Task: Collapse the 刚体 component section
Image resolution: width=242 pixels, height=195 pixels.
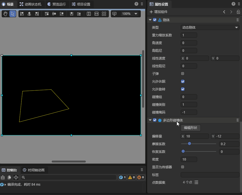Action: tap(150, 20)
